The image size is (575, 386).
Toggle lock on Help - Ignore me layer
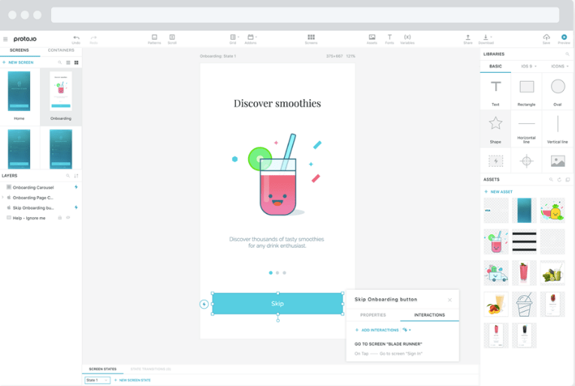tap(60, 218)
